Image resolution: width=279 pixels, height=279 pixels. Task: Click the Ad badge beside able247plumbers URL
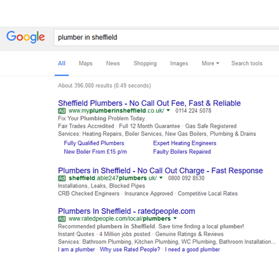62,179
